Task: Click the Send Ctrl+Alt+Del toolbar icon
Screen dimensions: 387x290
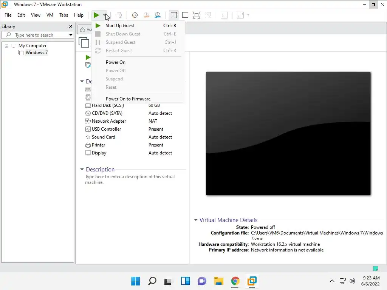Action: point(119,15)
